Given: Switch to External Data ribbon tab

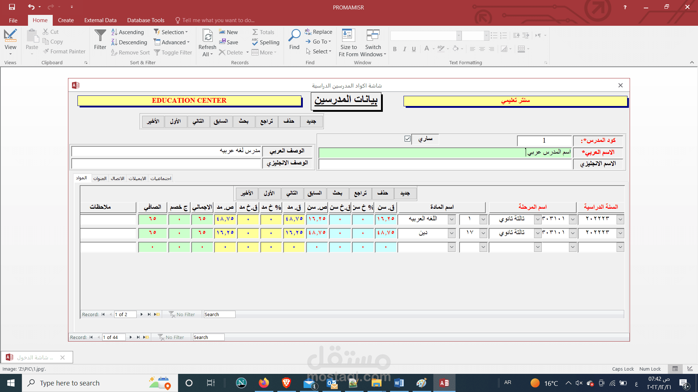Looking at the screenshot, I should click(x=100, y=20).
